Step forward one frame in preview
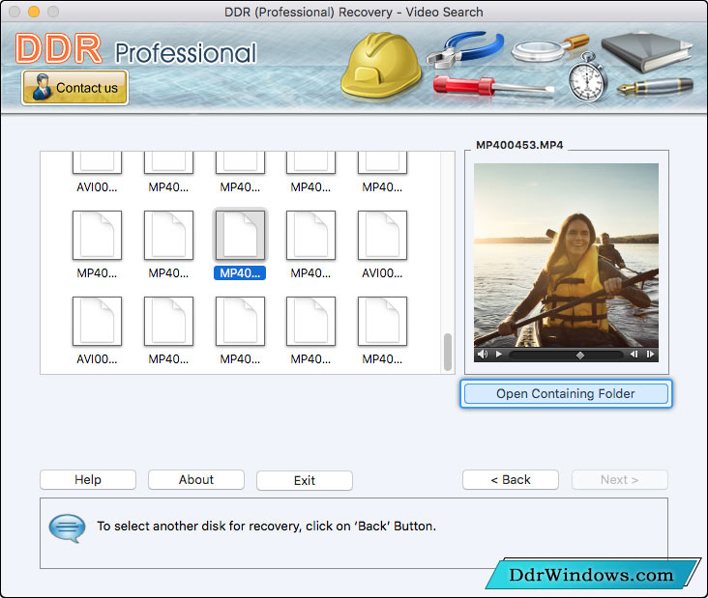 point(650,354)
